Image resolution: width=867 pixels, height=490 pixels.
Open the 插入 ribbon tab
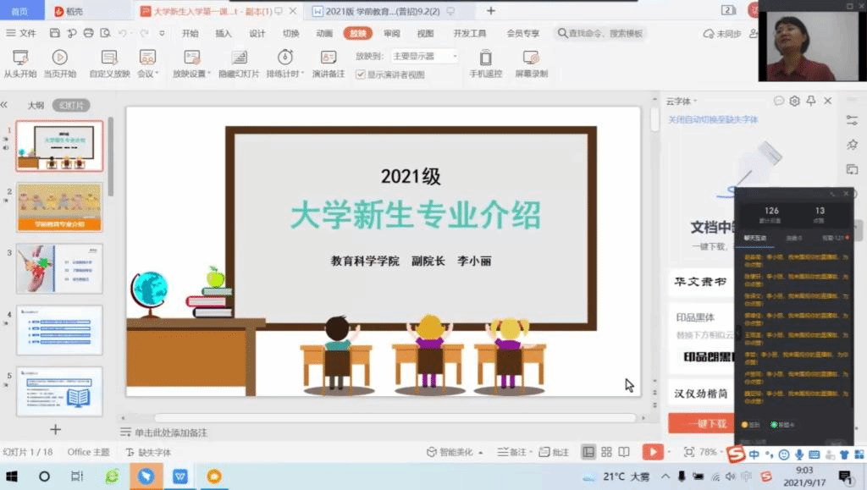point(224,34)
